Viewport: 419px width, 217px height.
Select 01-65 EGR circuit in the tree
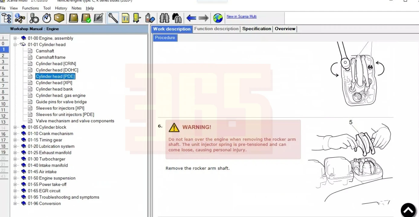tap(44, 191)
